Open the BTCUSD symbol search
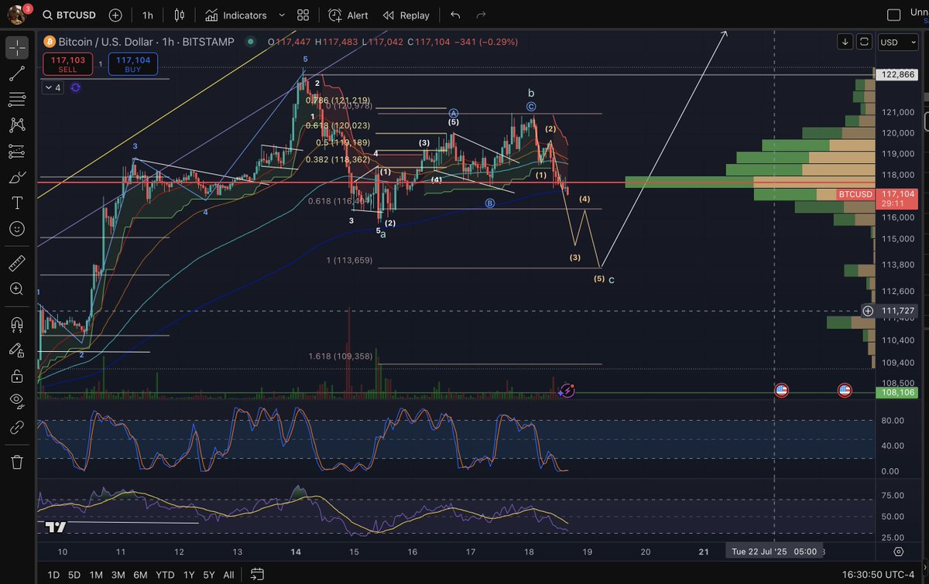 click(x=69, y=15)
